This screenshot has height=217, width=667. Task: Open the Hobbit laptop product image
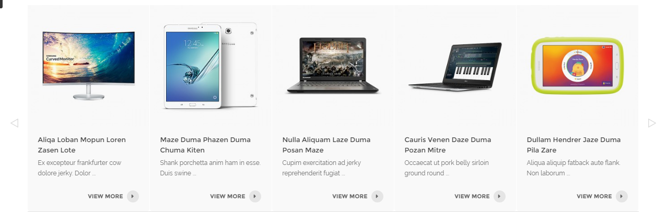click(x=333, y=66)
